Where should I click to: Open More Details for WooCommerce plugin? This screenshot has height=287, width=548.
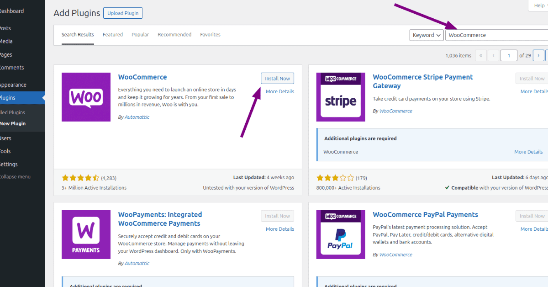[279, 91]
